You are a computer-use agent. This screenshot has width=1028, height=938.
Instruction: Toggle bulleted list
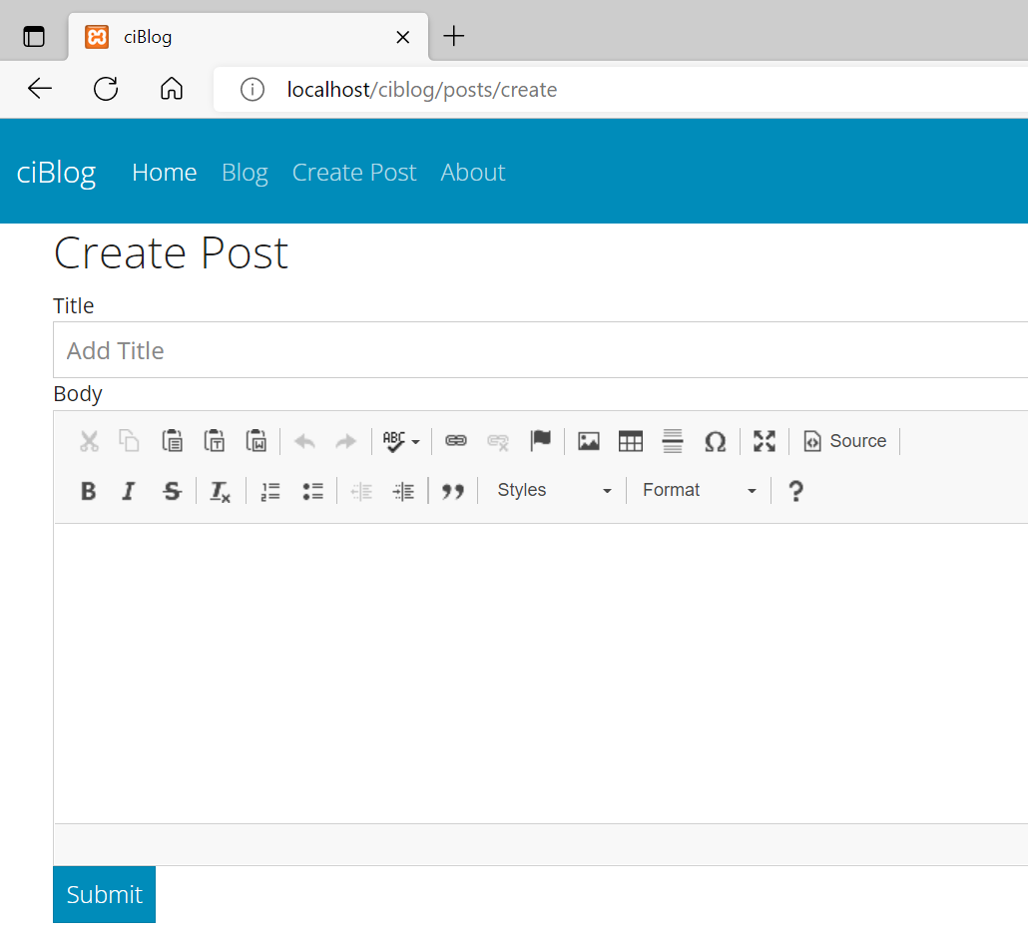click(x=312, y=491)
